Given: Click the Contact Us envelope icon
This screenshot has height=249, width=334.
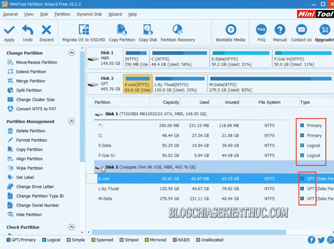Looking at the screenshot, I should (x=301, y=30).
